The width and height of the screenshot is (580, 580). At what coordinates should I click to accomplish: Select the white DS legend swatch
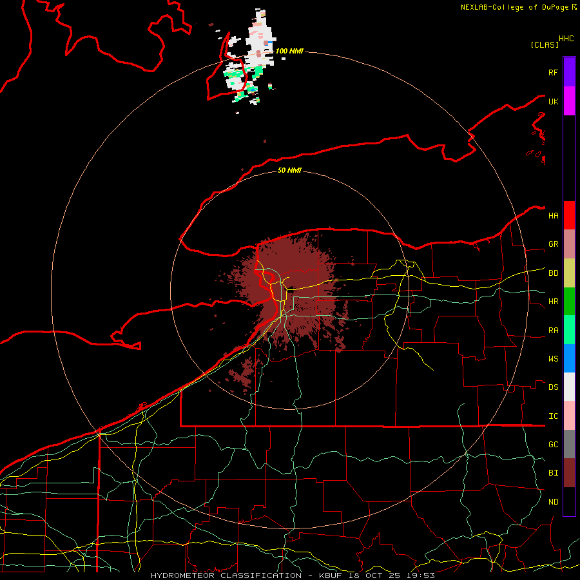click(569, 387)
